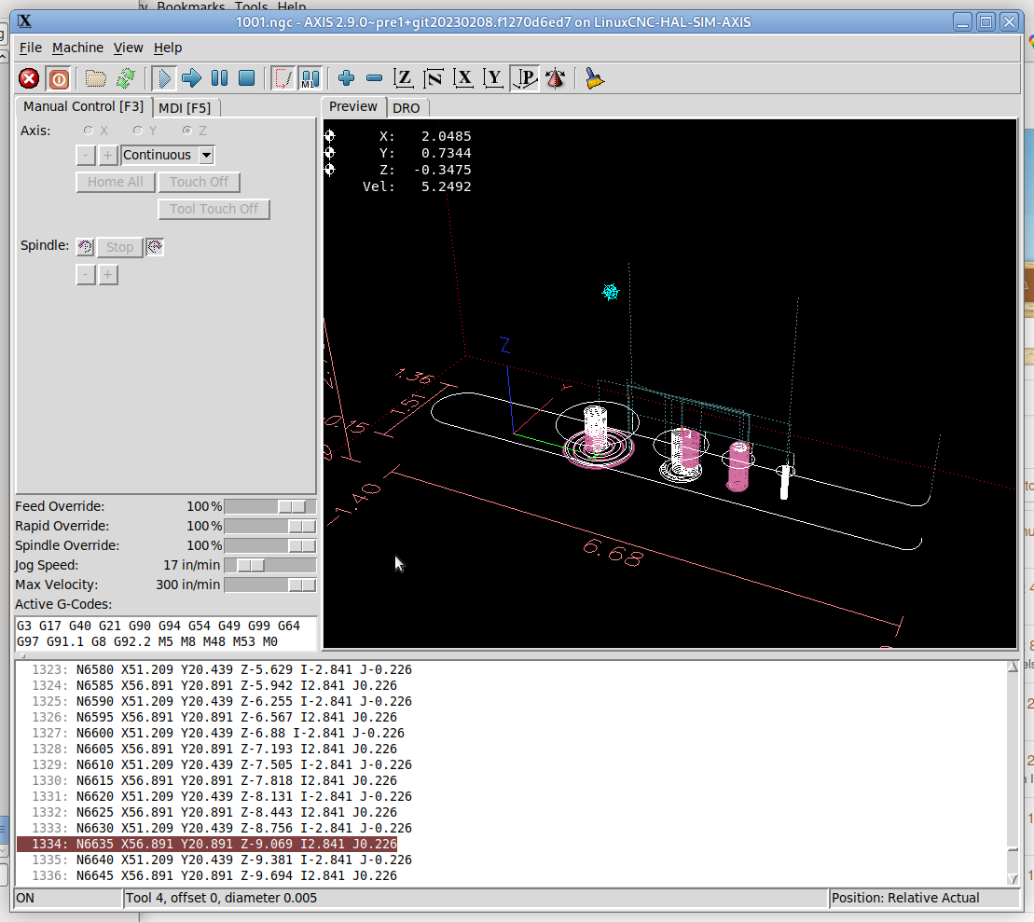Viewport: 1034px width, 922px height.
Task: Stop the running program
Action: [x=247, y=78]
